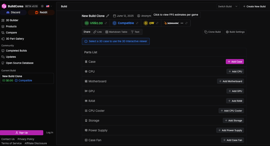Viewport: 270px width, 146px height.
Task: Share build as Markdown Table
Action: click(x=116, y=32)
